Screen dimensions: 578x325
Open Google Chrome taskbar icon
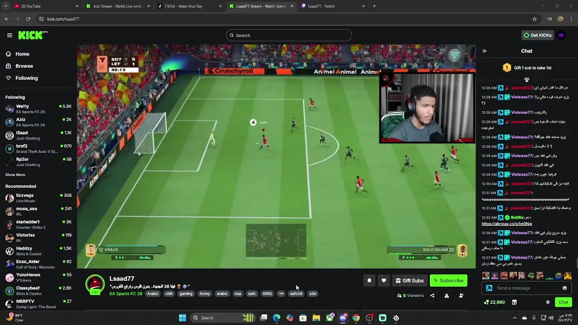coord(356,318)
